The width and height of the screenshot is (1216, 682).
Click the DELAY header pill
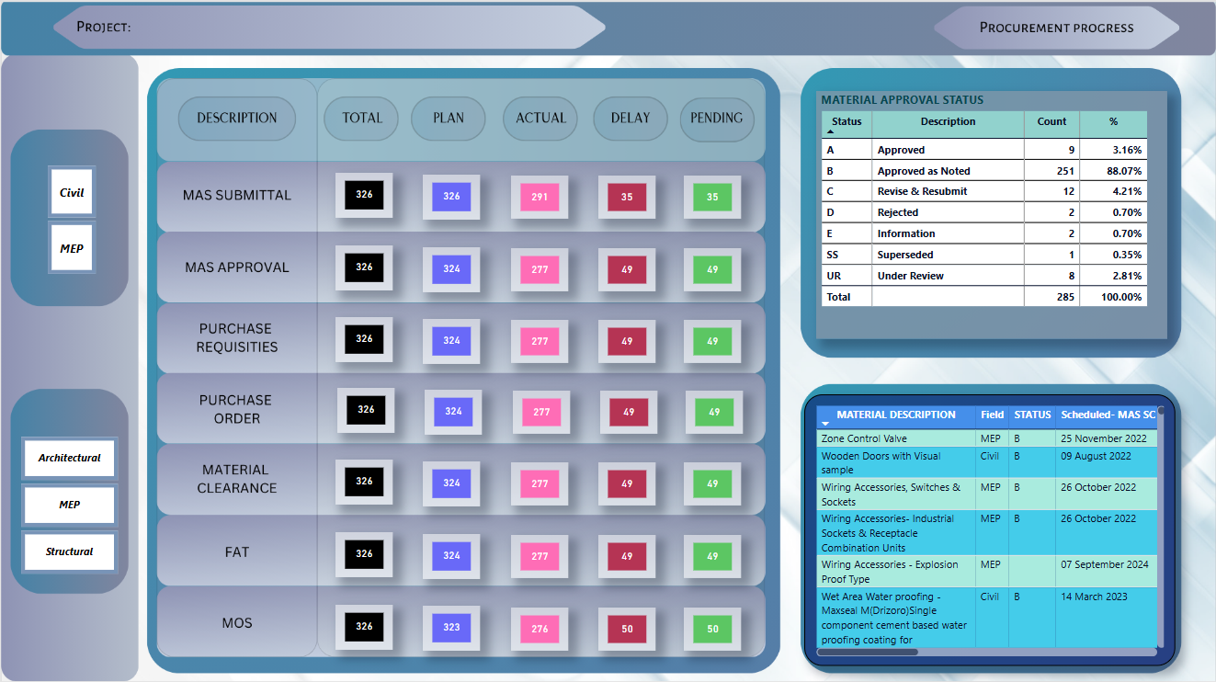(x=630, y=119)
